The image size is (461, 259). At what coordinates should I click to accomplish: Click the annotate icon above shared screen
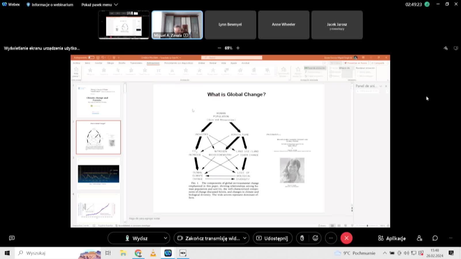(445, 48)
